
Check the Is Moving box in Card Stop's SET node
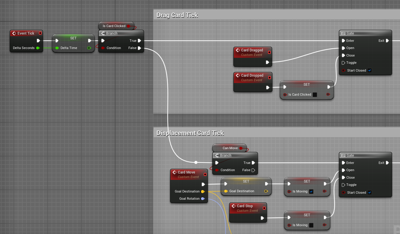311,225
